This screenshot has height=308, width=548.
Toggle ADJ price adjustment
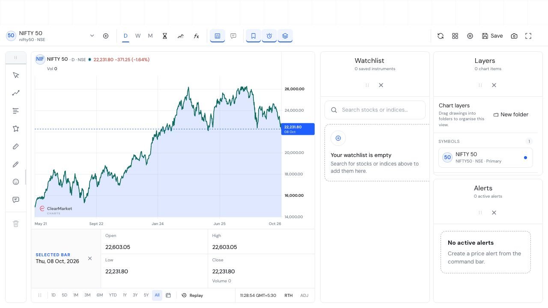click(x=304, y=295)
